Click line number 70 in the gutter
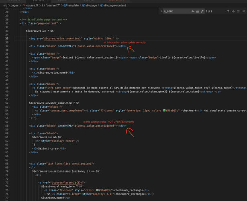The width and height of the screenshot is (247, 201). point(7,171)
